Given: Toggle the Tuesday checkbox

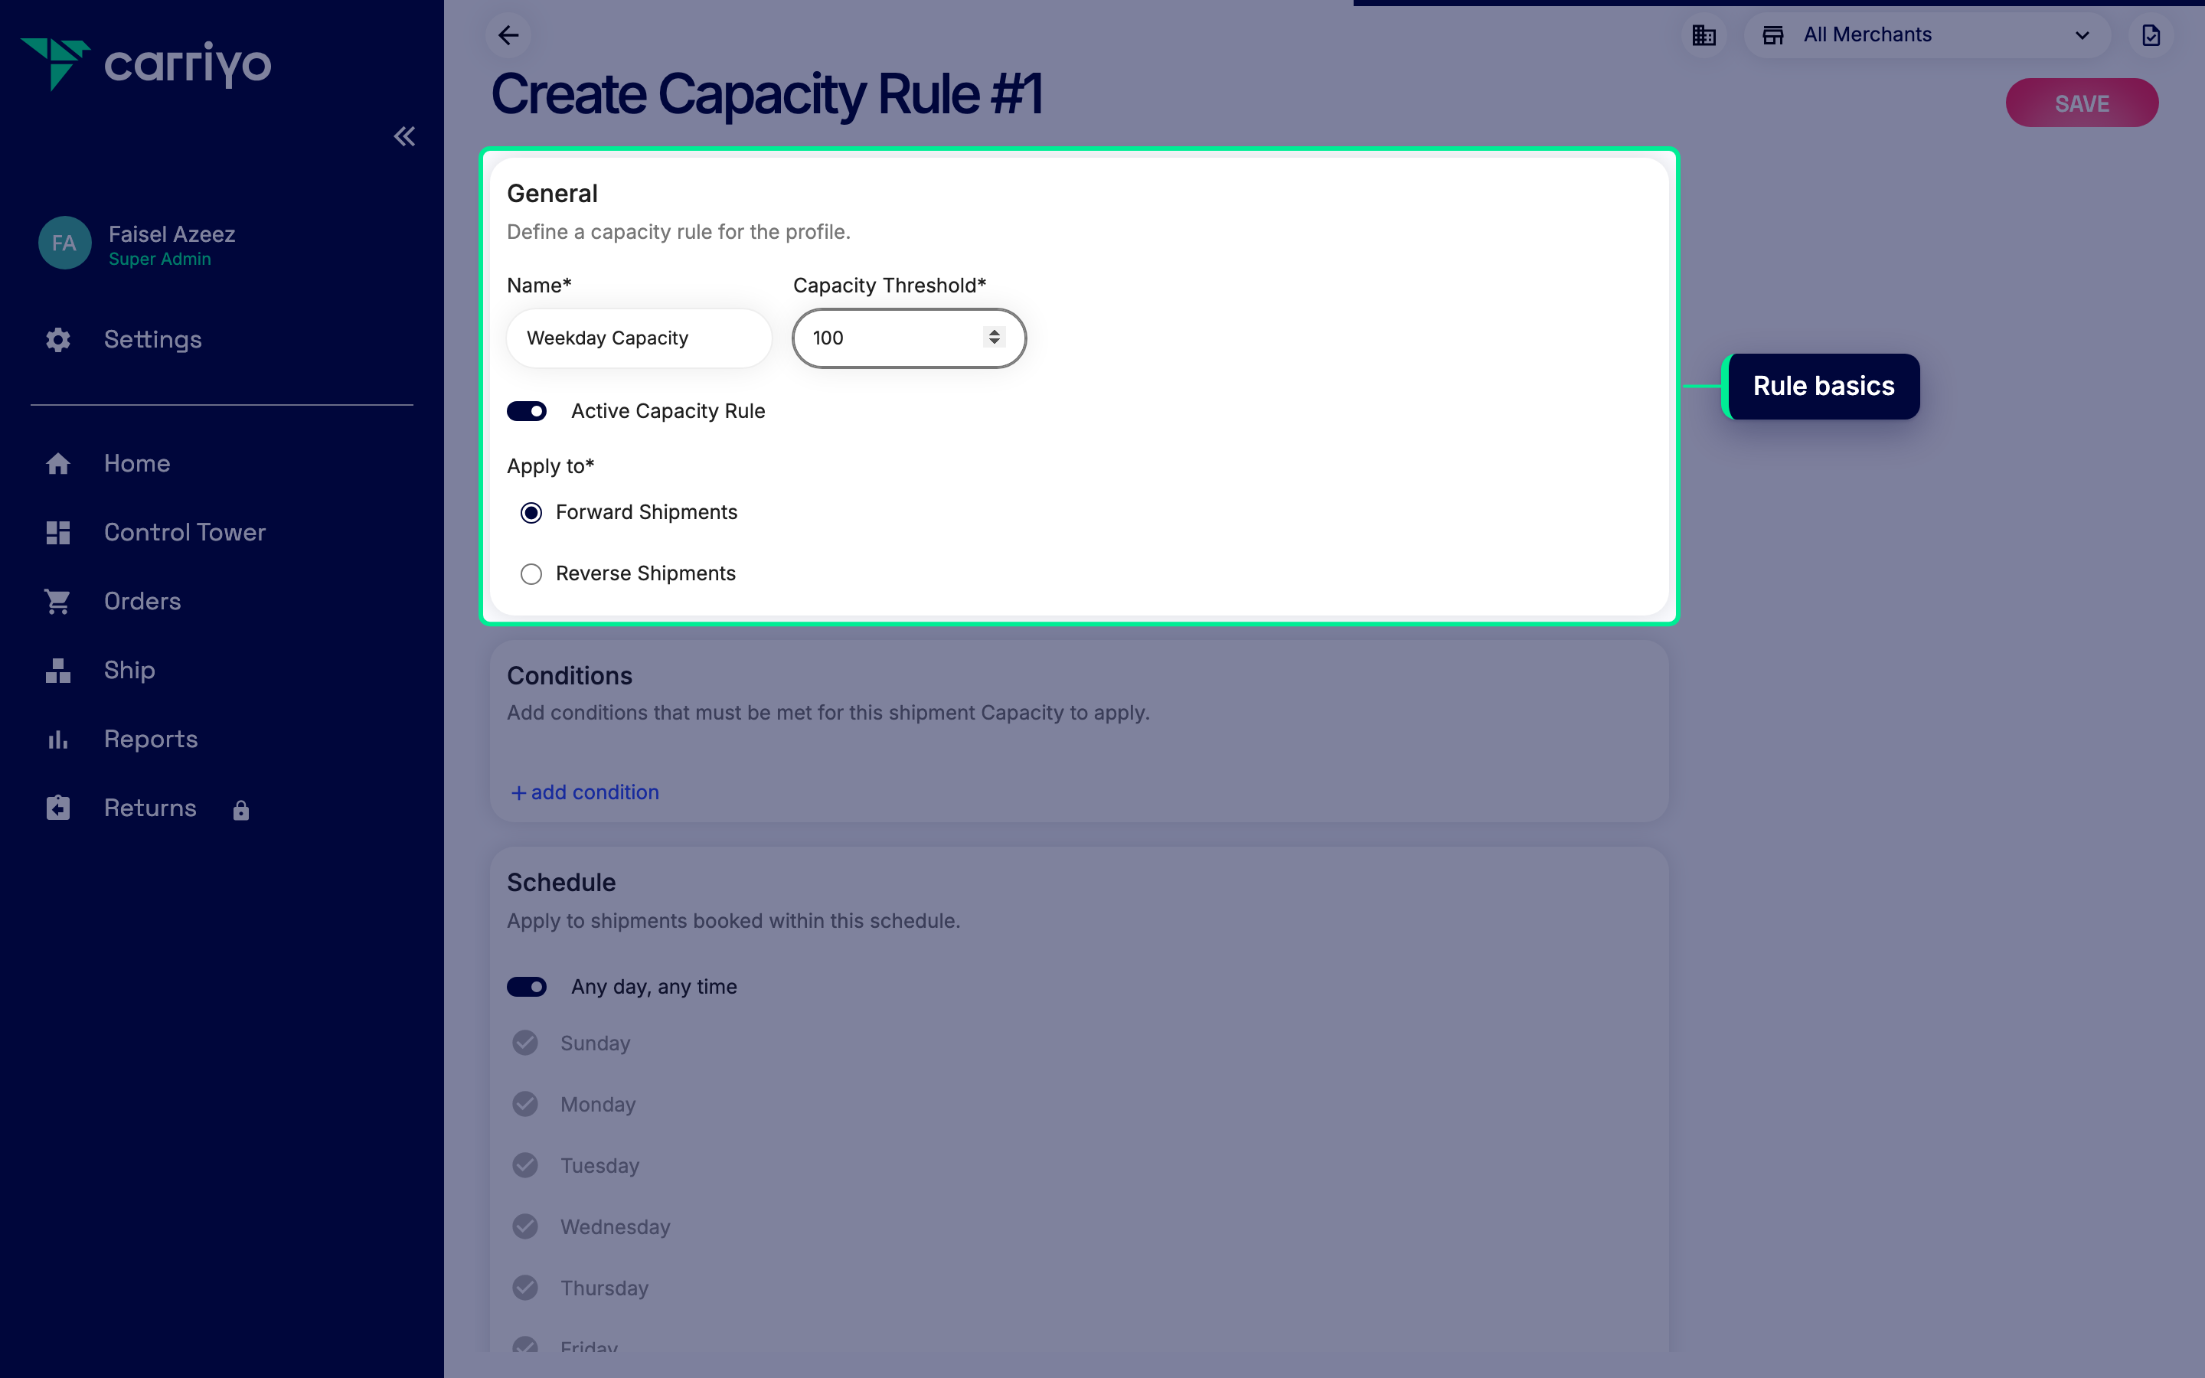Looking at the screenshot, I should tap(524, 1164).
